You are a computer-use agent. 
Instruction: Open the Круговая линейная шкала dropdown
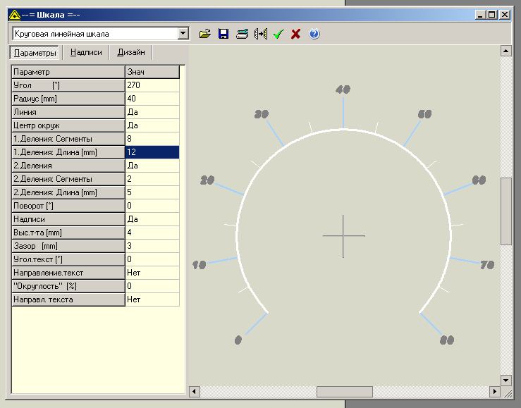click(x=183, y=33)
